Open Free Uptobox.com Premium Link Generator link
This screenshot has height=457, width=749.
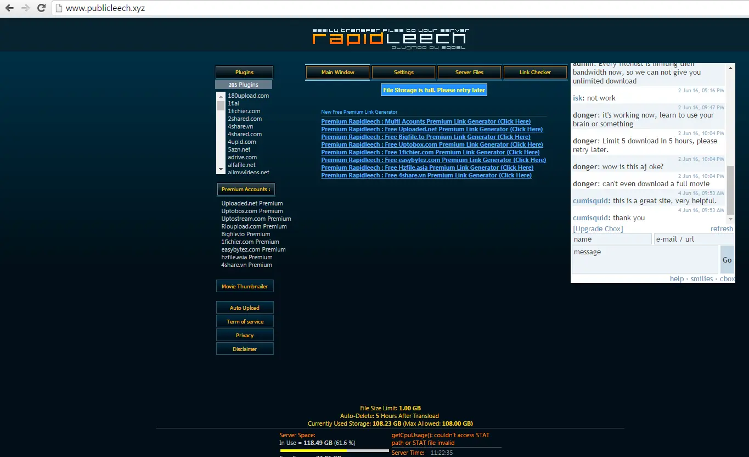tap(432, 144)
